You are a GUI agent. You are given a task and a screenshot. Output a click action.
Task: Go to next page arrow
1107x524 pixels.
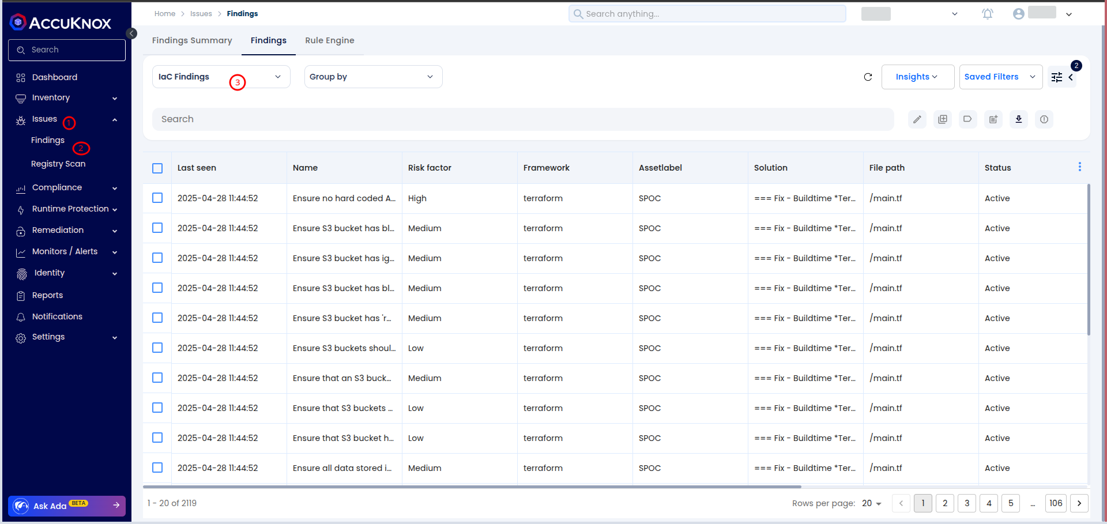(x=1079, y=503)
